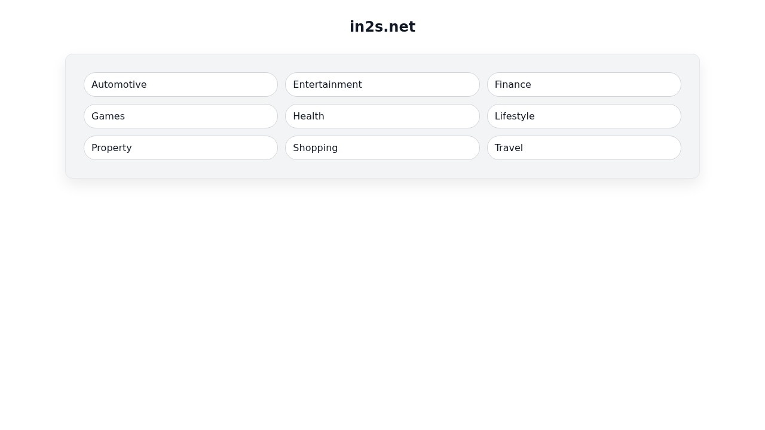Click the Automotive pill button

pyautogui.click(x=180, y=84)
